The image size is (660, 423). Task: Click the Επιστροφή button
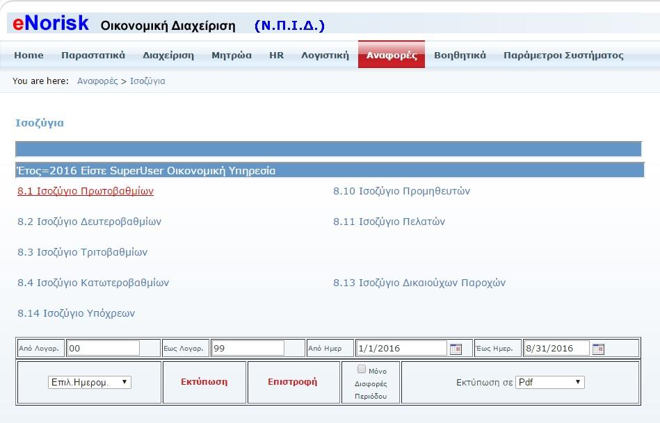293,382
